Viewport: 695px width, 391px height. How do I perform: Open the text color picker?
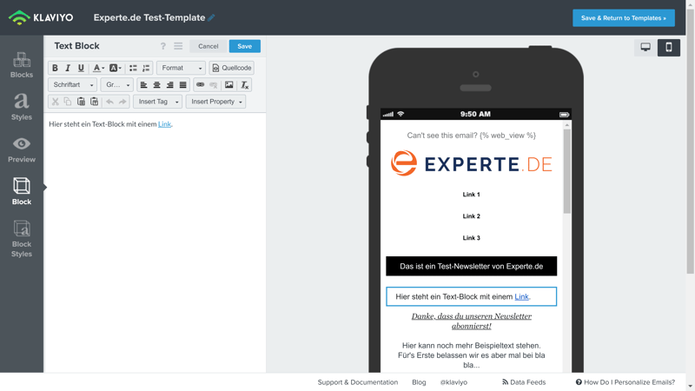tap(98, 68)
